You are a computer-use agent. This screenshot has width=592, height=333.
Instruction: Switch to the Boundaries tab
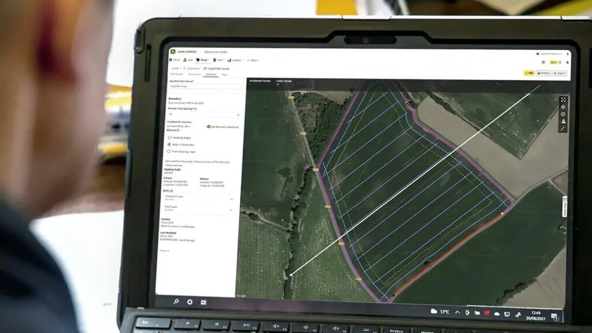click(194, 74)
